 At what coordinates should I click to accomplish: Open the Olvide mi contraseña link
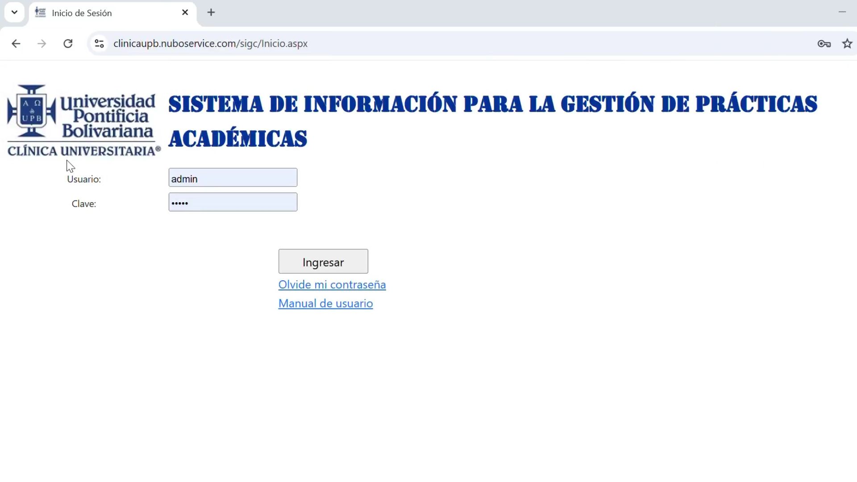(332, 285)
